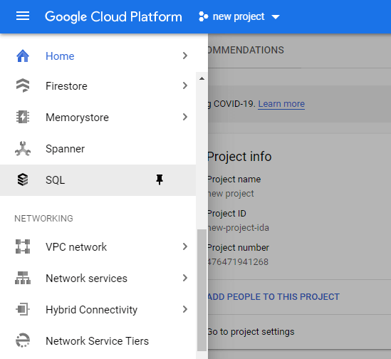Click the Firestore icon
This screenshot has height=359, width=391.
(x=23, y=85)
